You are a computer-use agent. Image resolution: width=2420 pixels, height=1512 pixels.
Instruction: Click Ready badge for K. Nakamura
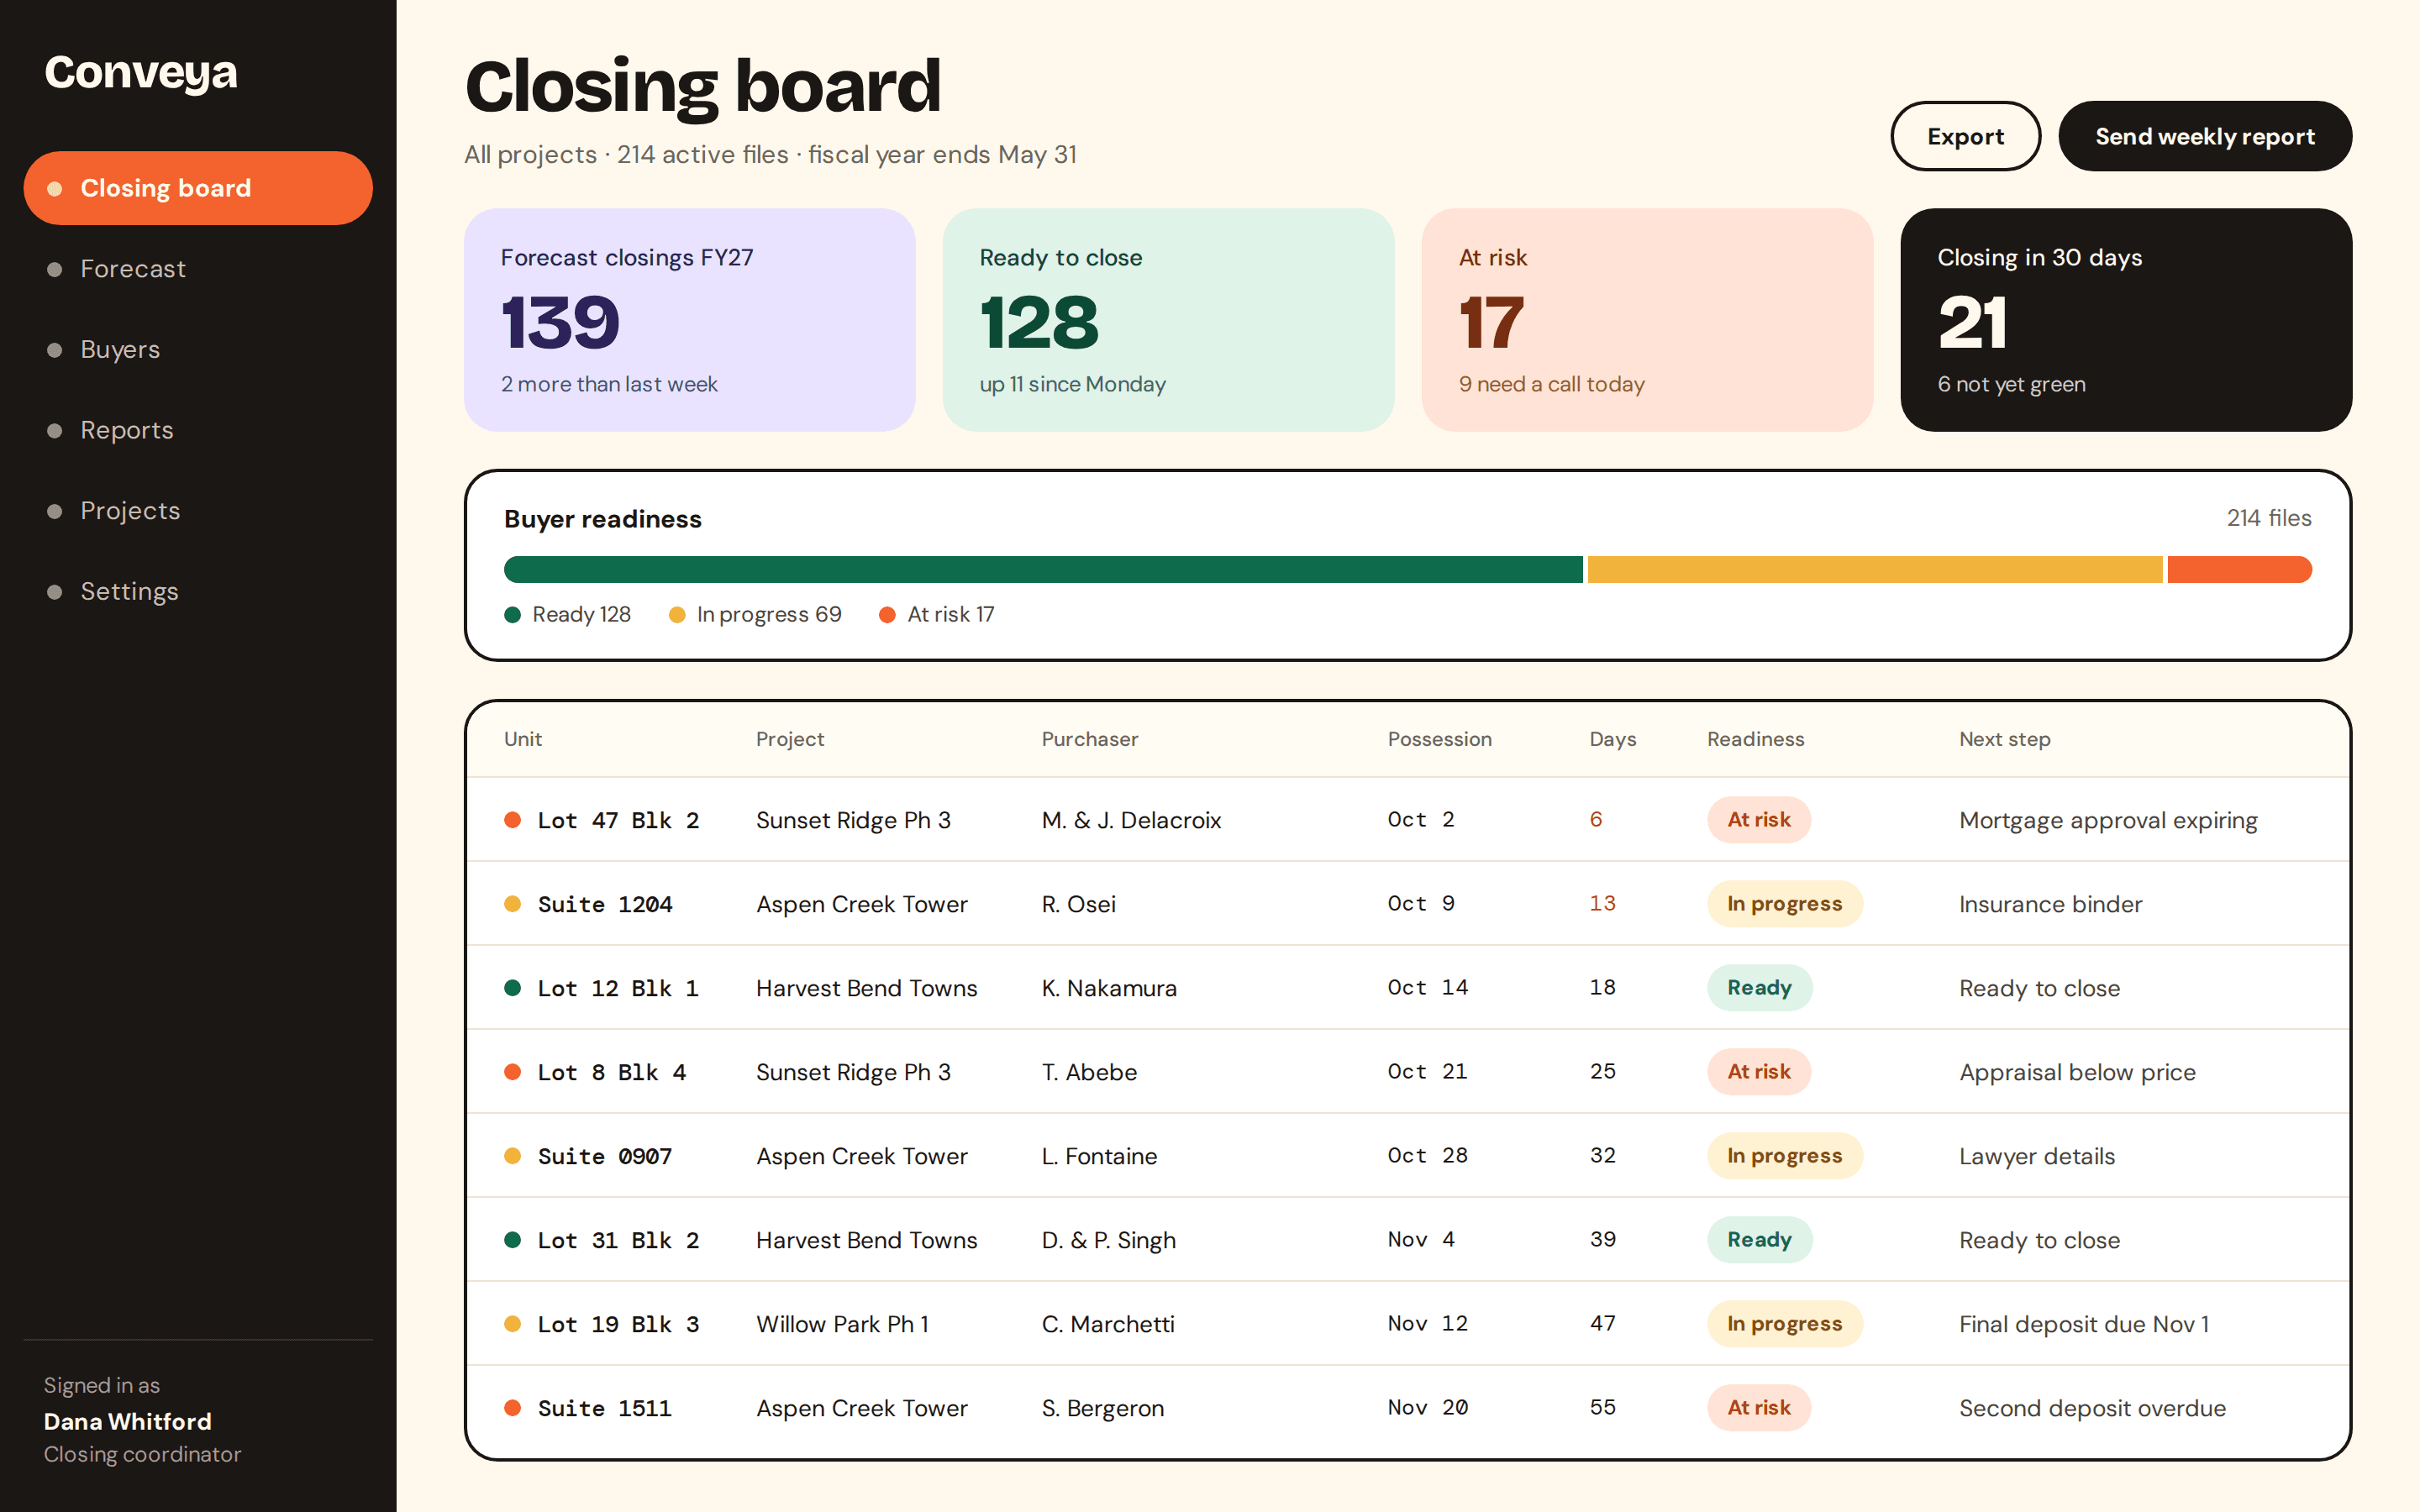[x=1760, y=988]
